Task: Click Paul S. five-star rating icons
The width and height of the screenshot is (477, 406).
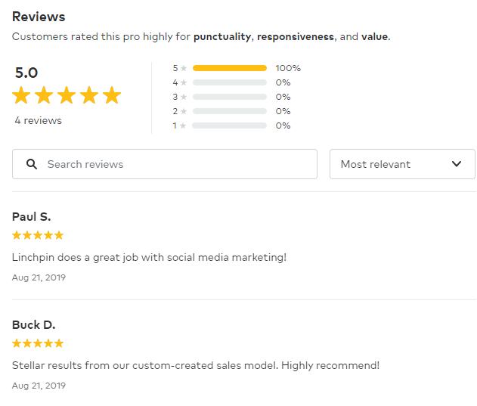Action: point(38,235)
